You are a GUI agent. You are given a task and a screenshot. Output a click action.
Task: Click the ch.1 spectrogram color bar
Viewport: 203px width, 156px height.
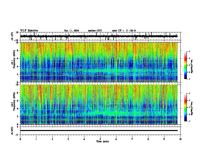185,65
